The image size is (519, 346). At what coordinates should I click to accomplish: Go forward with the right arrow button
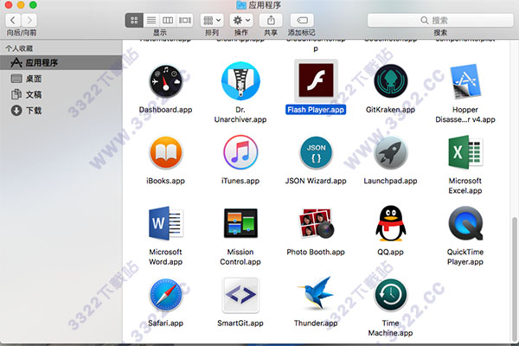(x=29, y=21)
